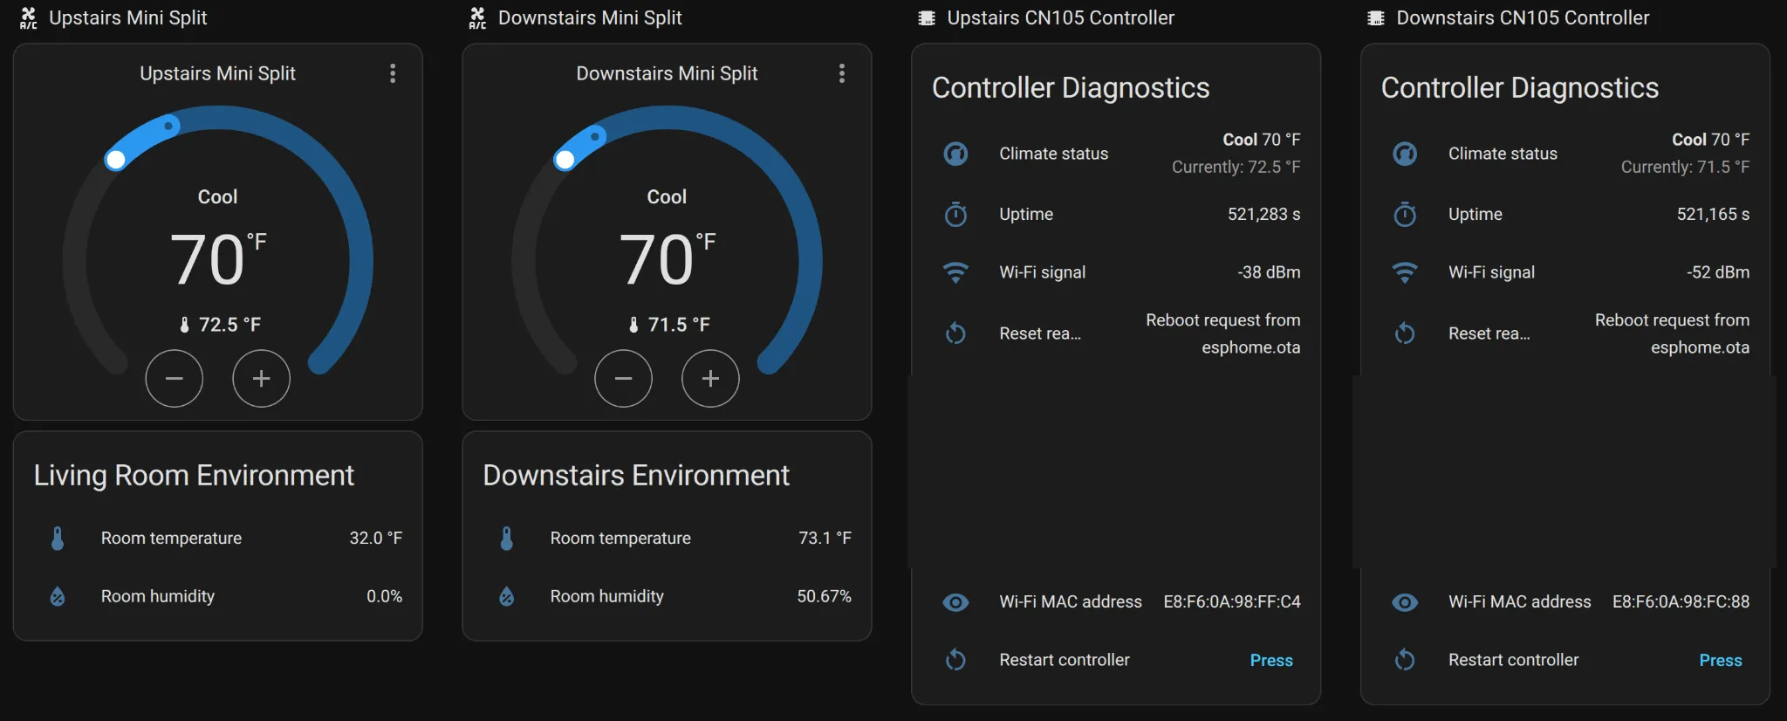Click the eye icon beside Upstairs Wi-Fi MAC address
The width and height of the screenshot is (1787, 721).
(956, 602)
